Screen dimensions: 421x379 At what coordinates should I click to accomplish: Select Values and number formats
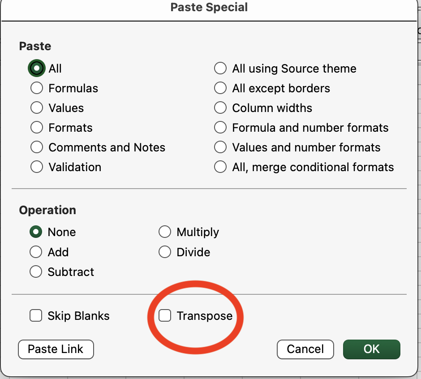tap(220, 147)
